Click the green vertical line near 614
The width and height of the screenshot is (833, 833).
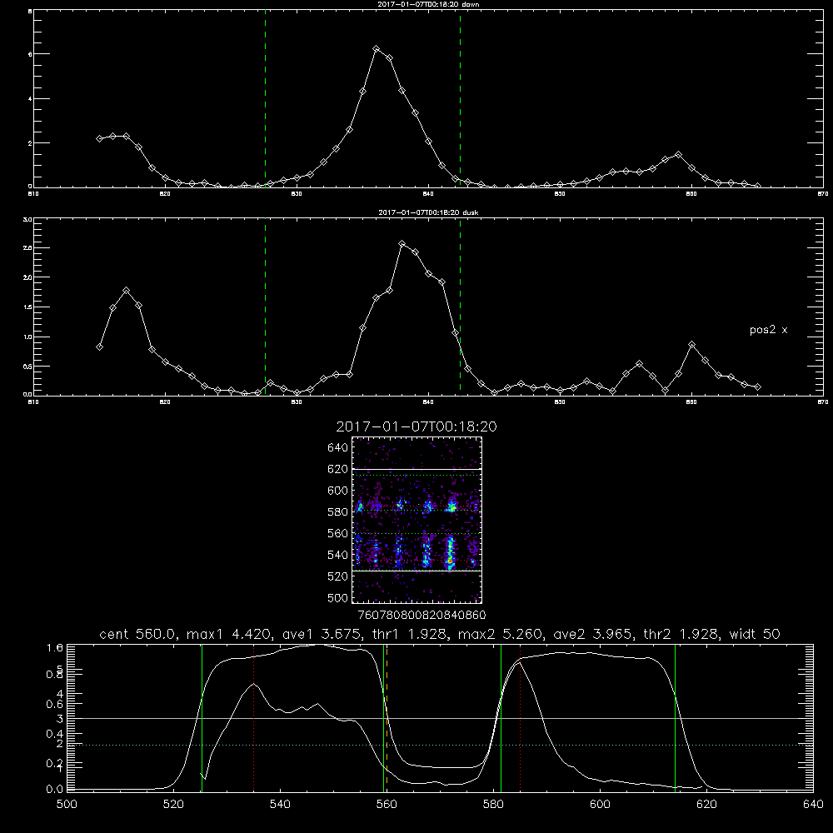click(676, 717)
